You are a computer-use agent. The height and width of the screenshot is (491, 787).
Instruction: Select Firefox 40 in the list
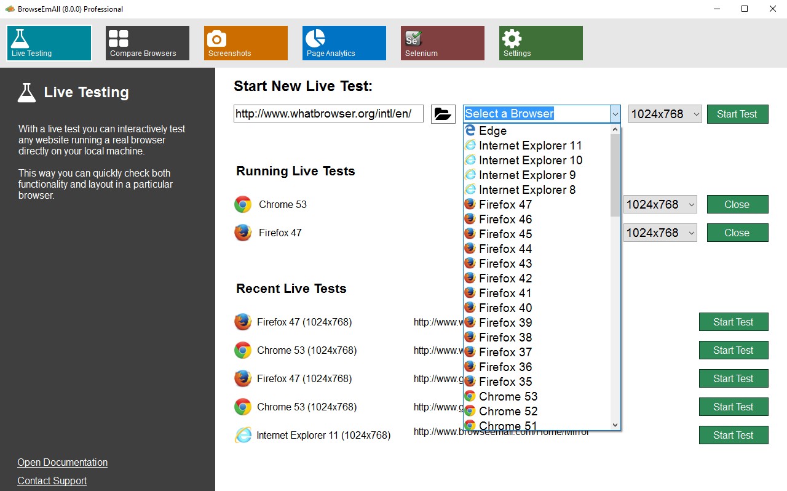pyautogui.click(x=537, y=308)
